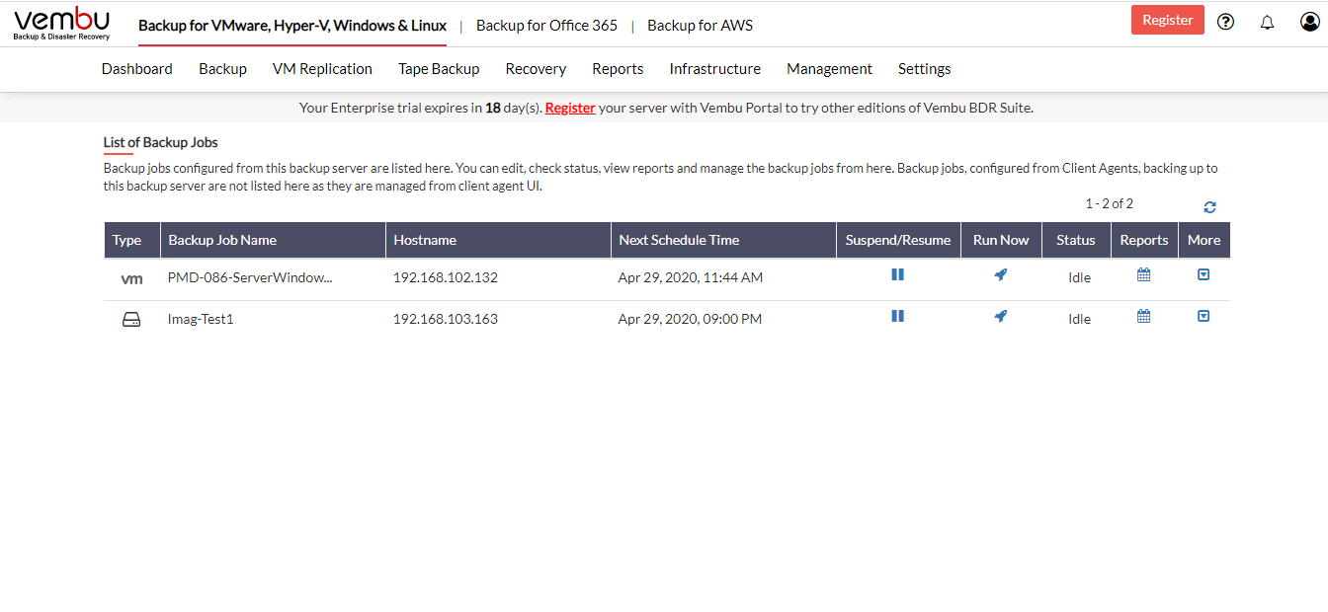
Task: Click the List of Backup Jobs heading
Action: [161, 143]
